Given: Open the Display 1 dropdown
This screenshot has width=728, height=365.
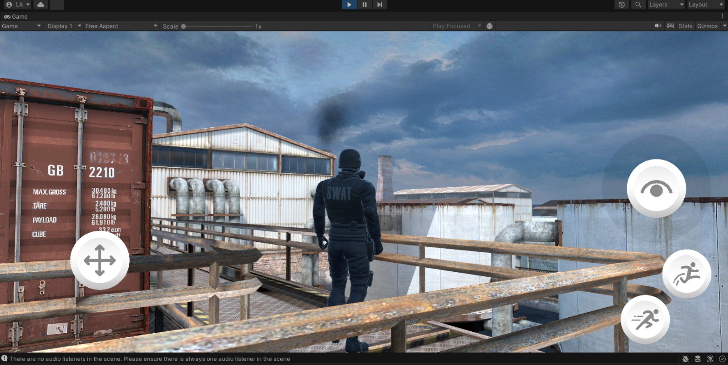Looking at the screenshot, I should 64,26.
